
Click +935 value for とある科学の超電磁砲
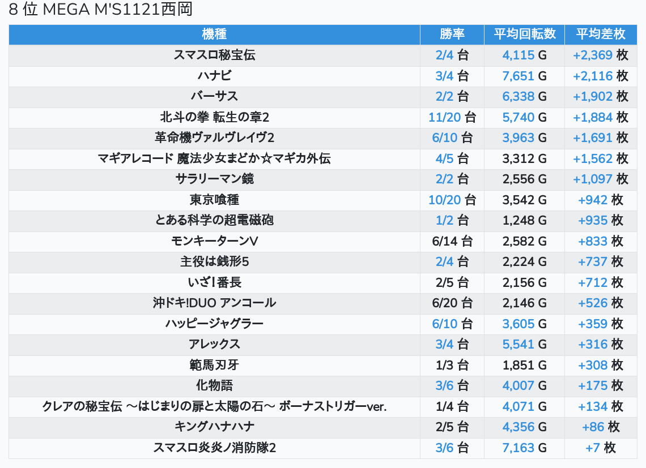pyautogui.click(x=592, y=220)
